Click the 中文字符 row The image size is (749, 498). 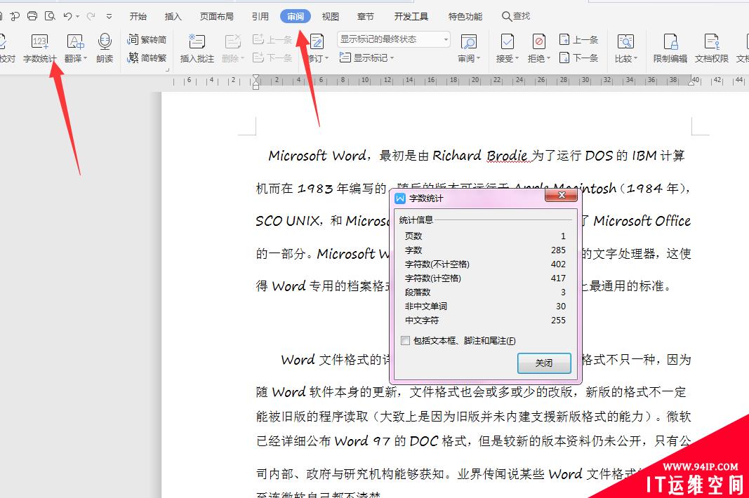pos(485,320)
